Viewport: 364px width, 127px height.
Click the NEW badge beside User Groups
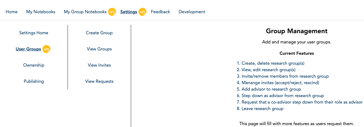(x=46, y=49)
